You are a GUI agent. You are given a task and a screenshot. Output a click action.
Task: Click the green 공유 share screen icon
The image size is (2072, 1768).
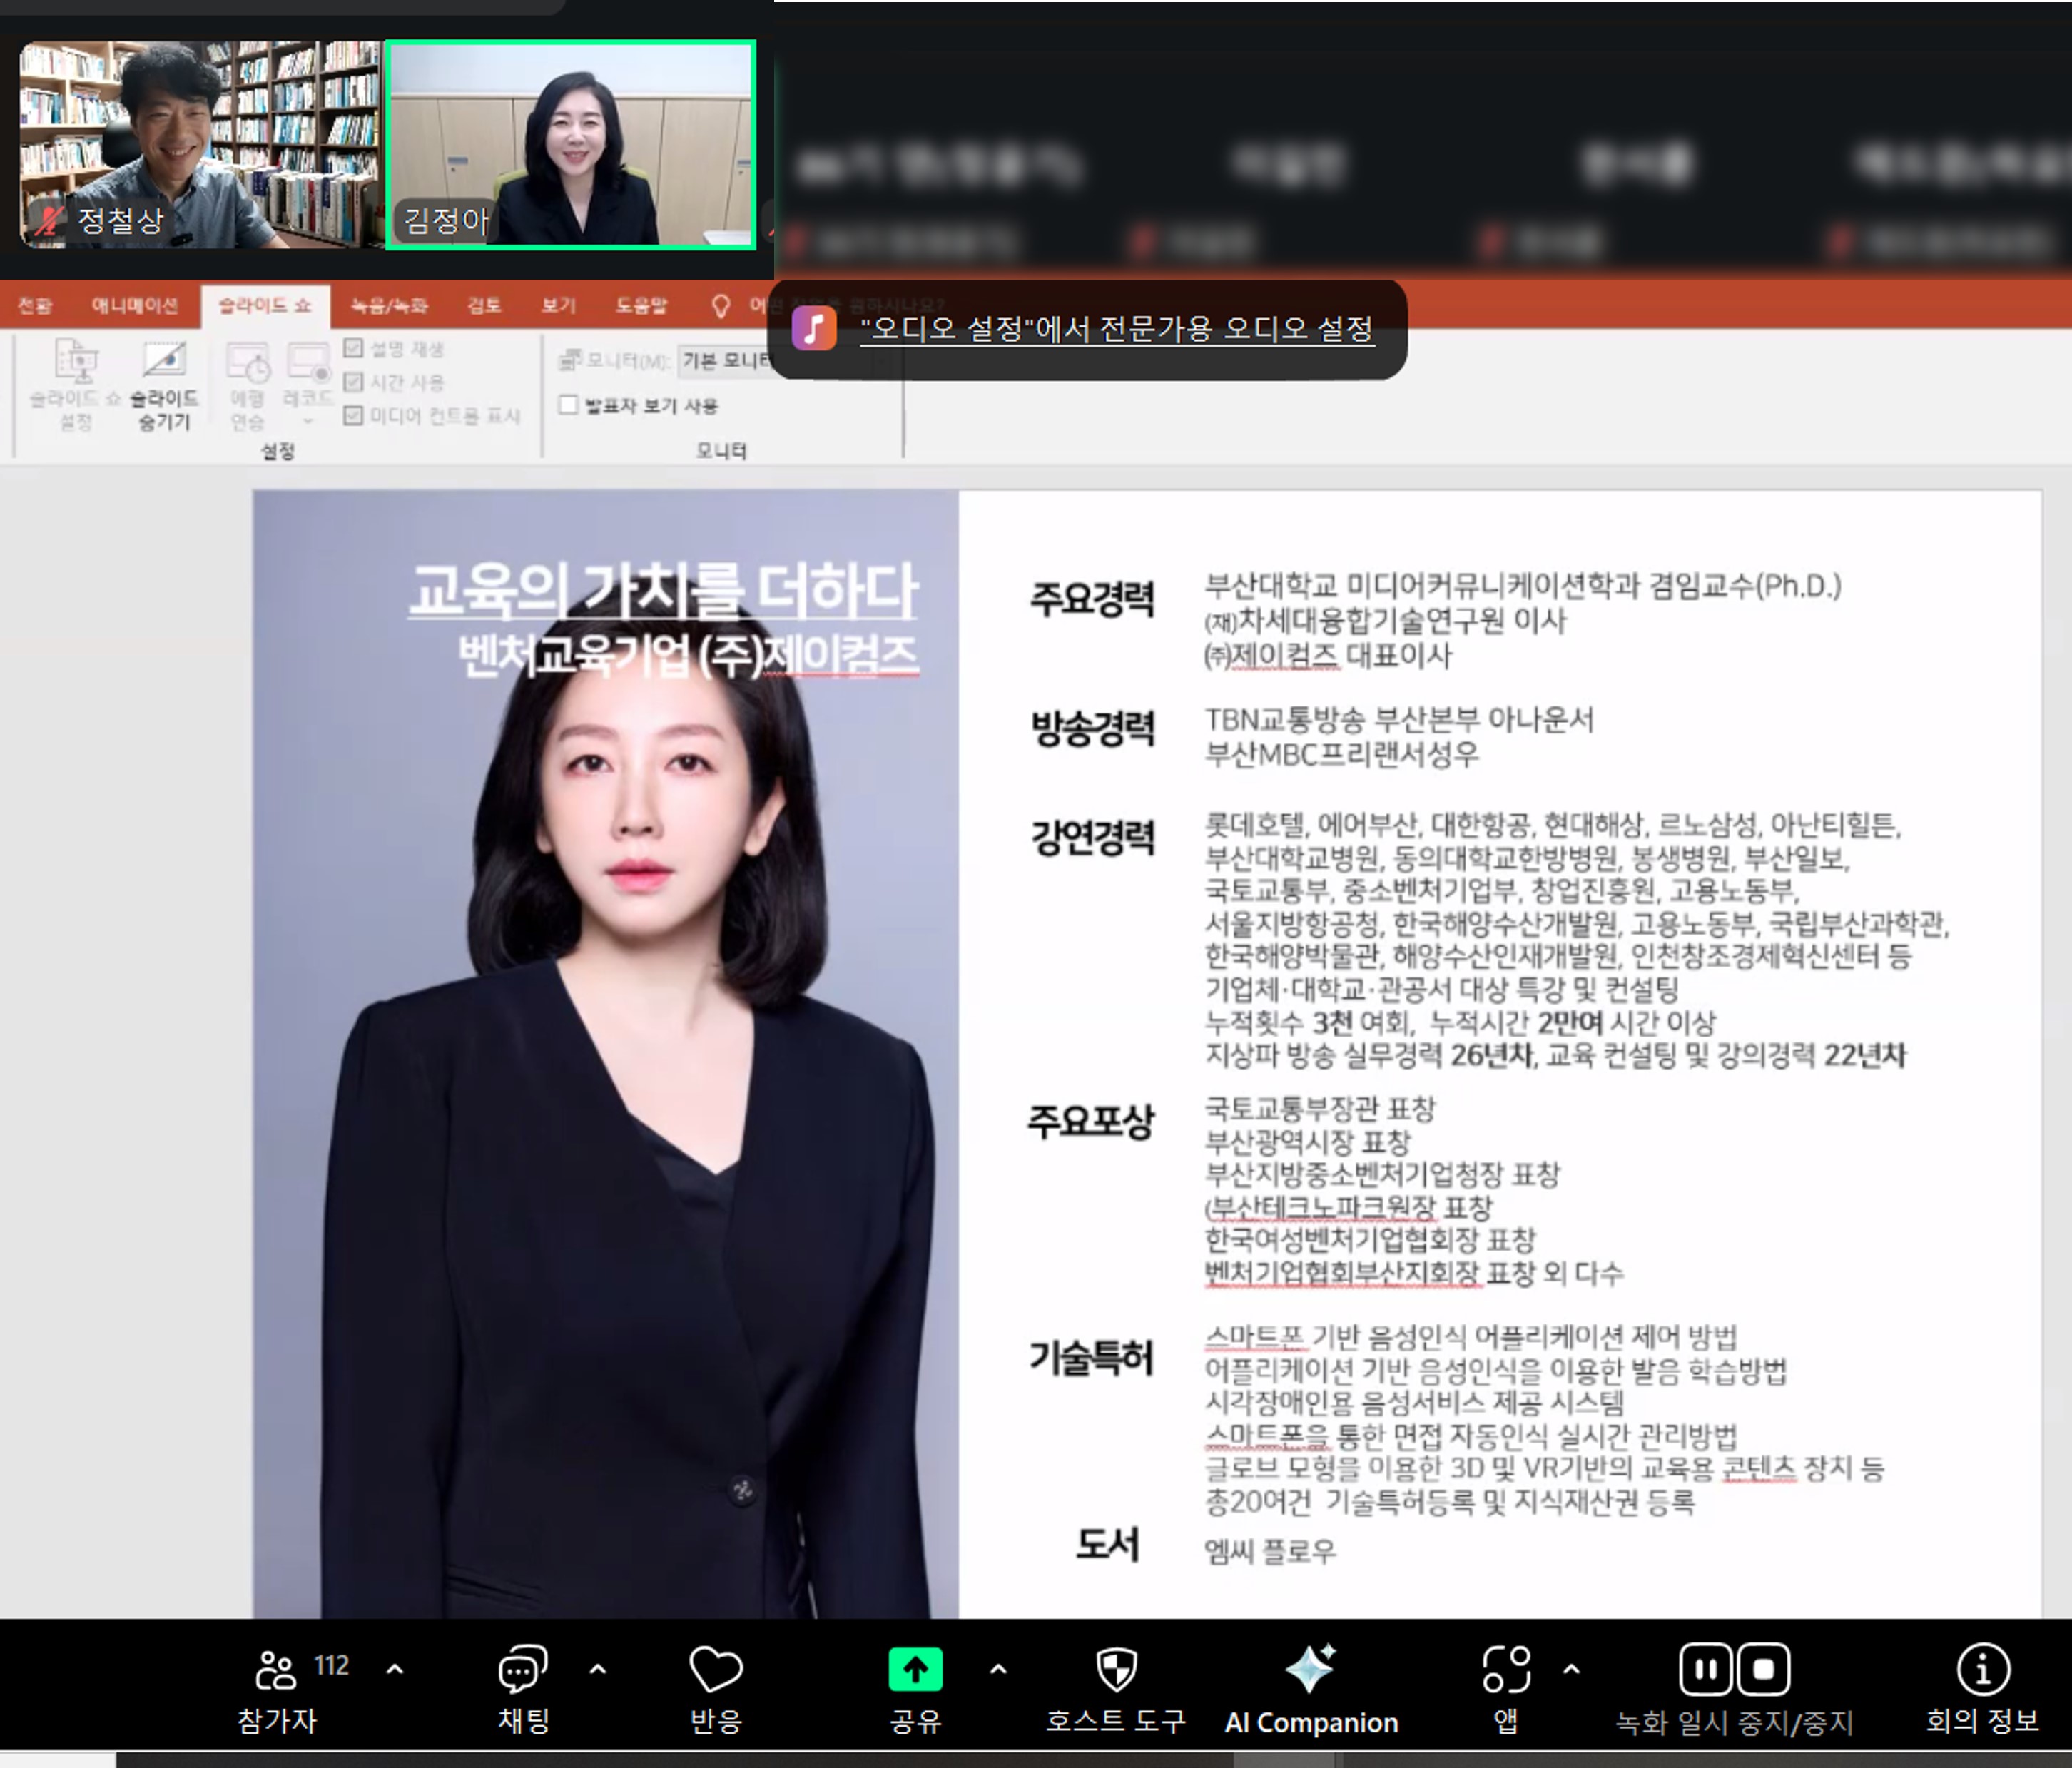coord(915,1670)
